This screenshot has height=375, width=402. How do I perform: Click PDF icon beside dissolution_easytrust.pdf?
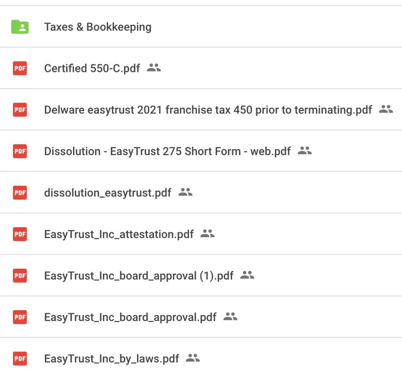click(20, 193)
